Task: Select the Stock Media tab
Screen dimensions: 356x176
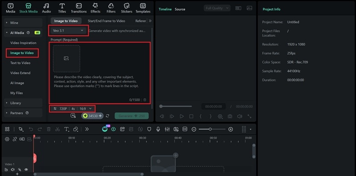Action: (x=28, y=8)
